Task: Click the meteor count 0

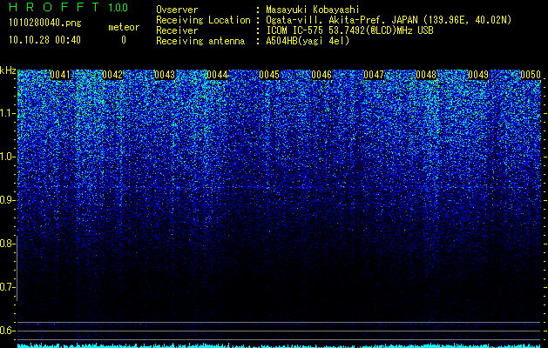Action: point(124,40)
